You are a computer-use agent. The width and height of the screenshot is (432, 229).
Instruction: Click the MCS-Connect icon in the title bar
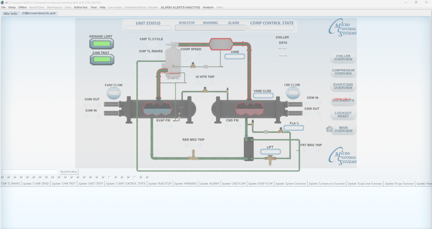click(x=2, y=2)
